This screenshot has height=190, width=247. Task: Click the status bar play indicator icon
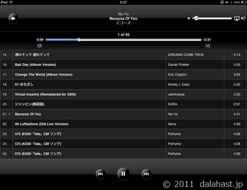click(227, 2)
